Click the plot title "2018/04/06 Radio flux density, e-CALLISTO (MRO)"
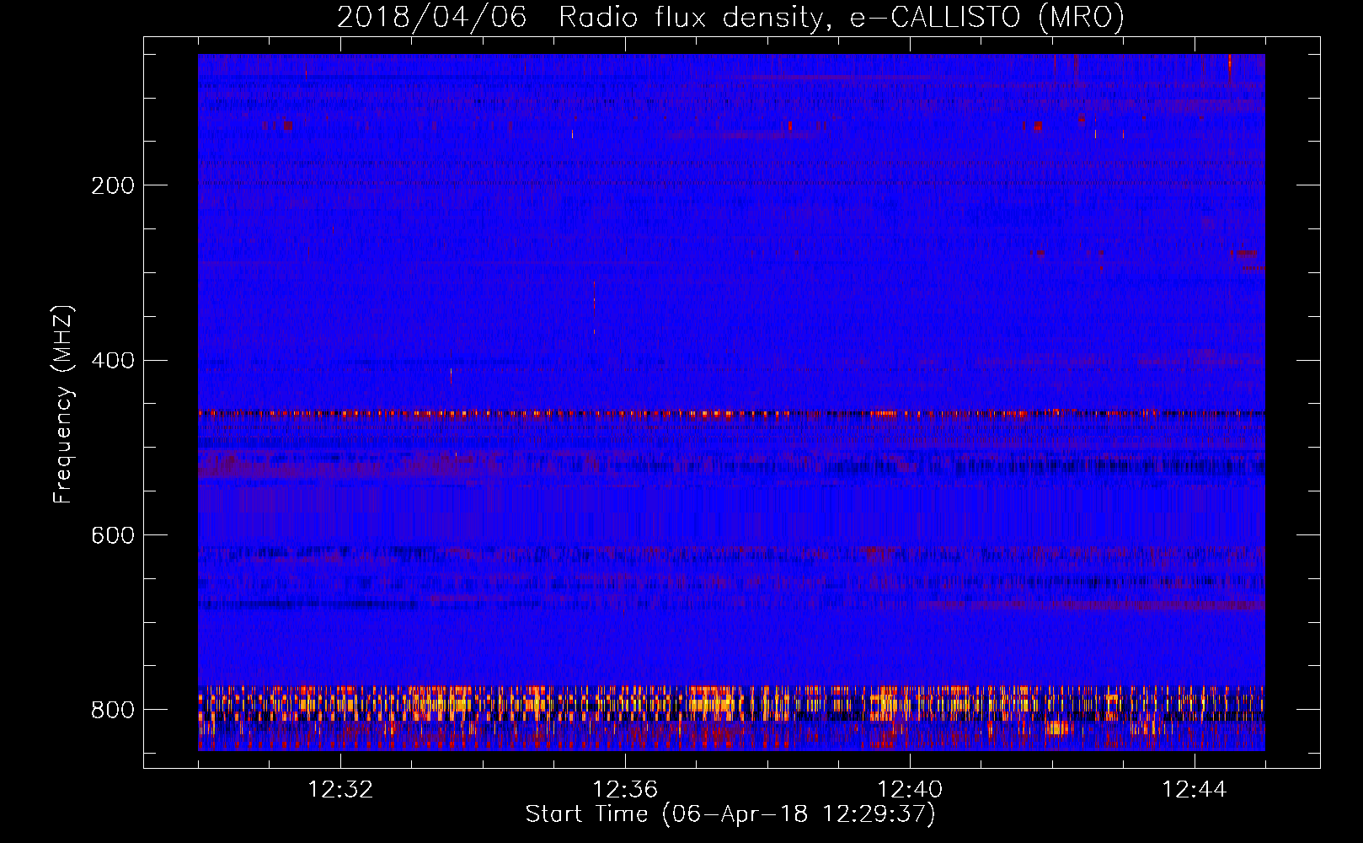The width and height of the screenshot is (1363, 843). [730, 18]
